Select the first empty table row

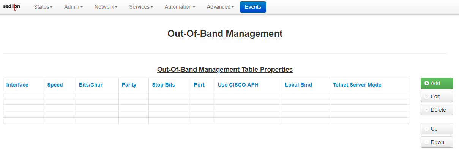click(206, 95)
